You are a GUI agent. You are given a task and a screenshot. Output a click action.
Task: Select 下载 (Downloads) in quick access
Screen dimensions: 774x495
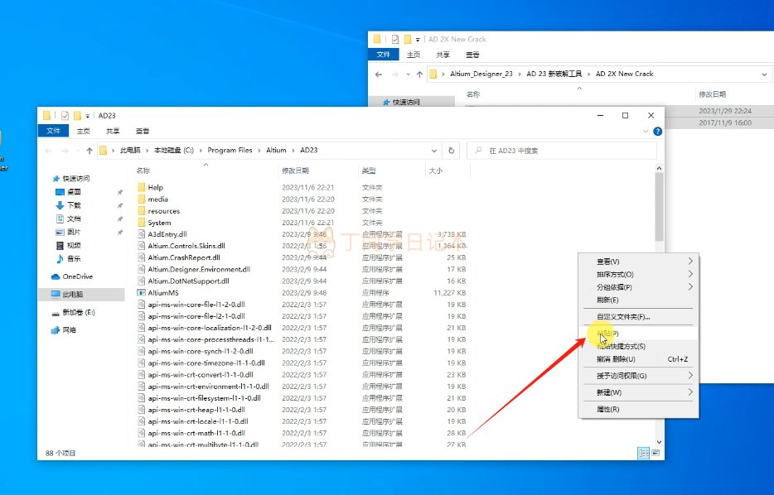click(x=74, y=205)
